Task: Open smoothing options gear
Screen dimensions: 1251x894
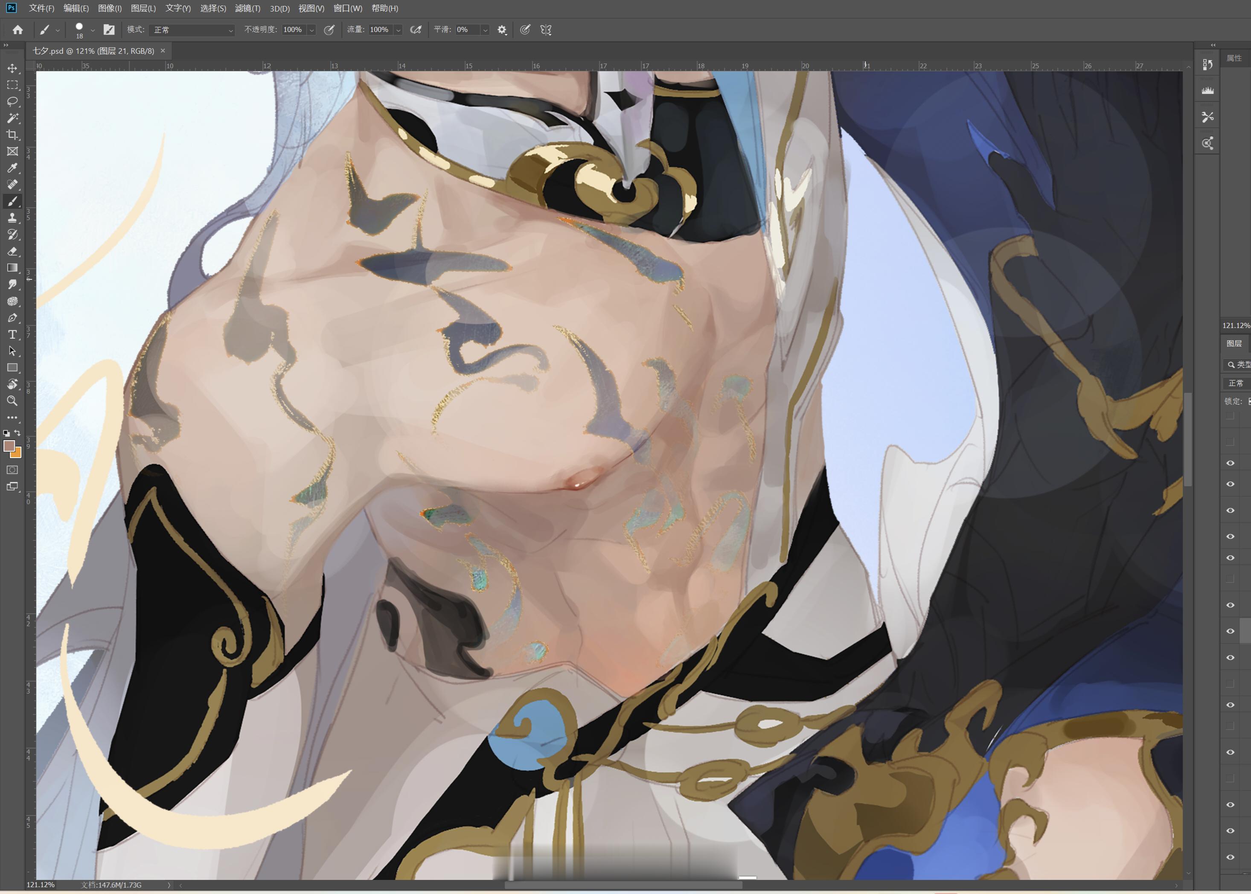Action: [x=502, y=30]
